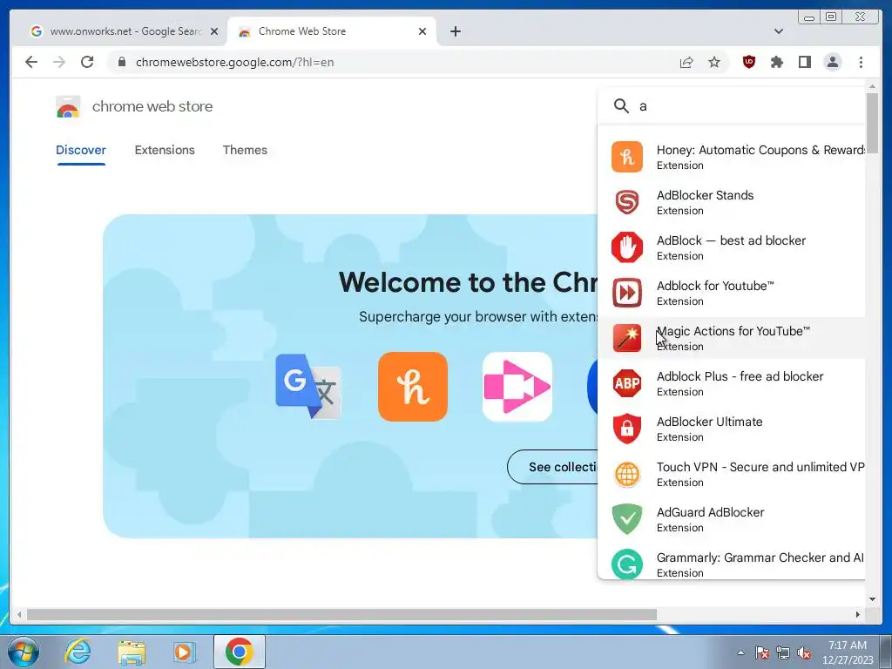Click the ABP Adblock Plus icon
Viewport: 892px width, 669px height.
click(627, 383)
